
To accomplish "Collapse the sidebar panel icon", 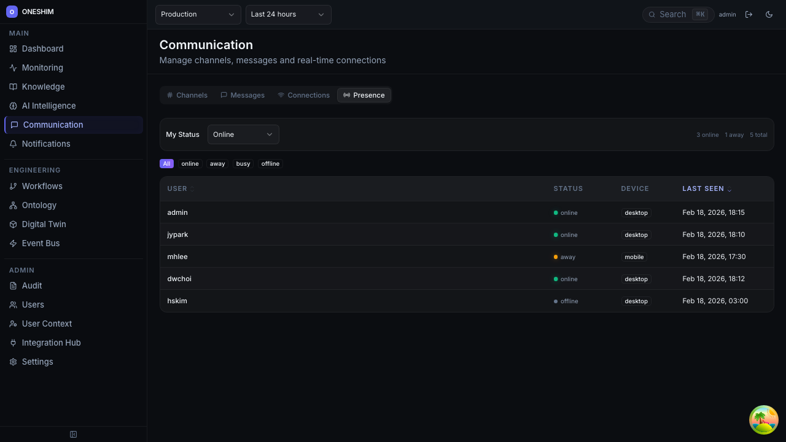I will (x=73, y=435).
